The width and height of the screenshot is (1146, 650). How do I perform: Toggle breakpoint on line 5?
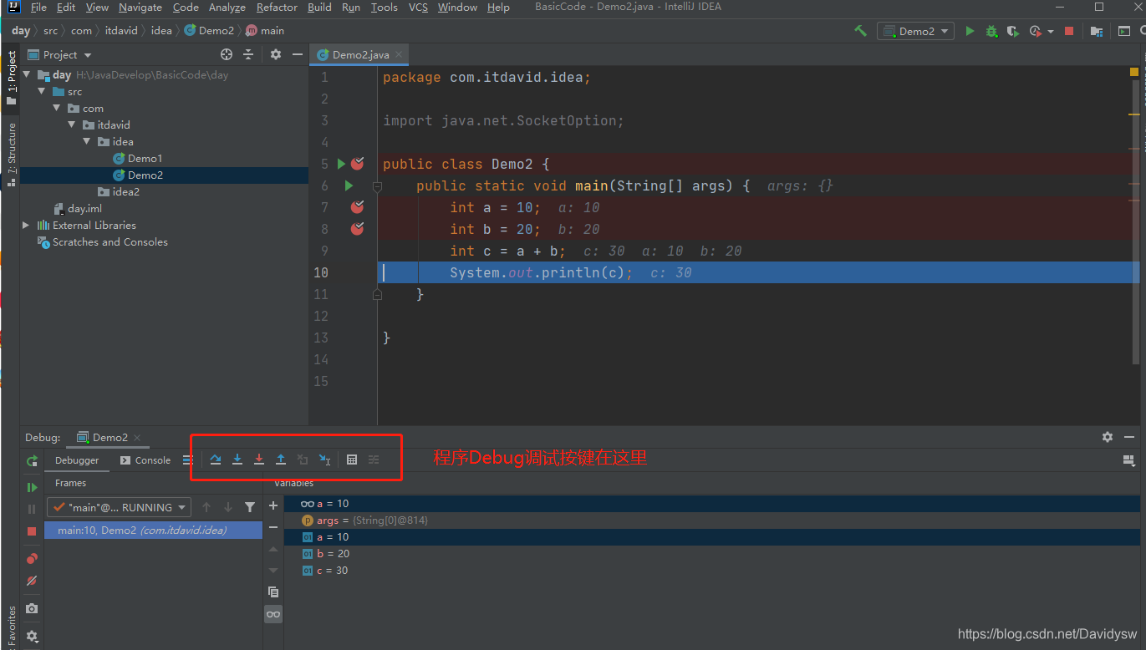tap(358, 164)
